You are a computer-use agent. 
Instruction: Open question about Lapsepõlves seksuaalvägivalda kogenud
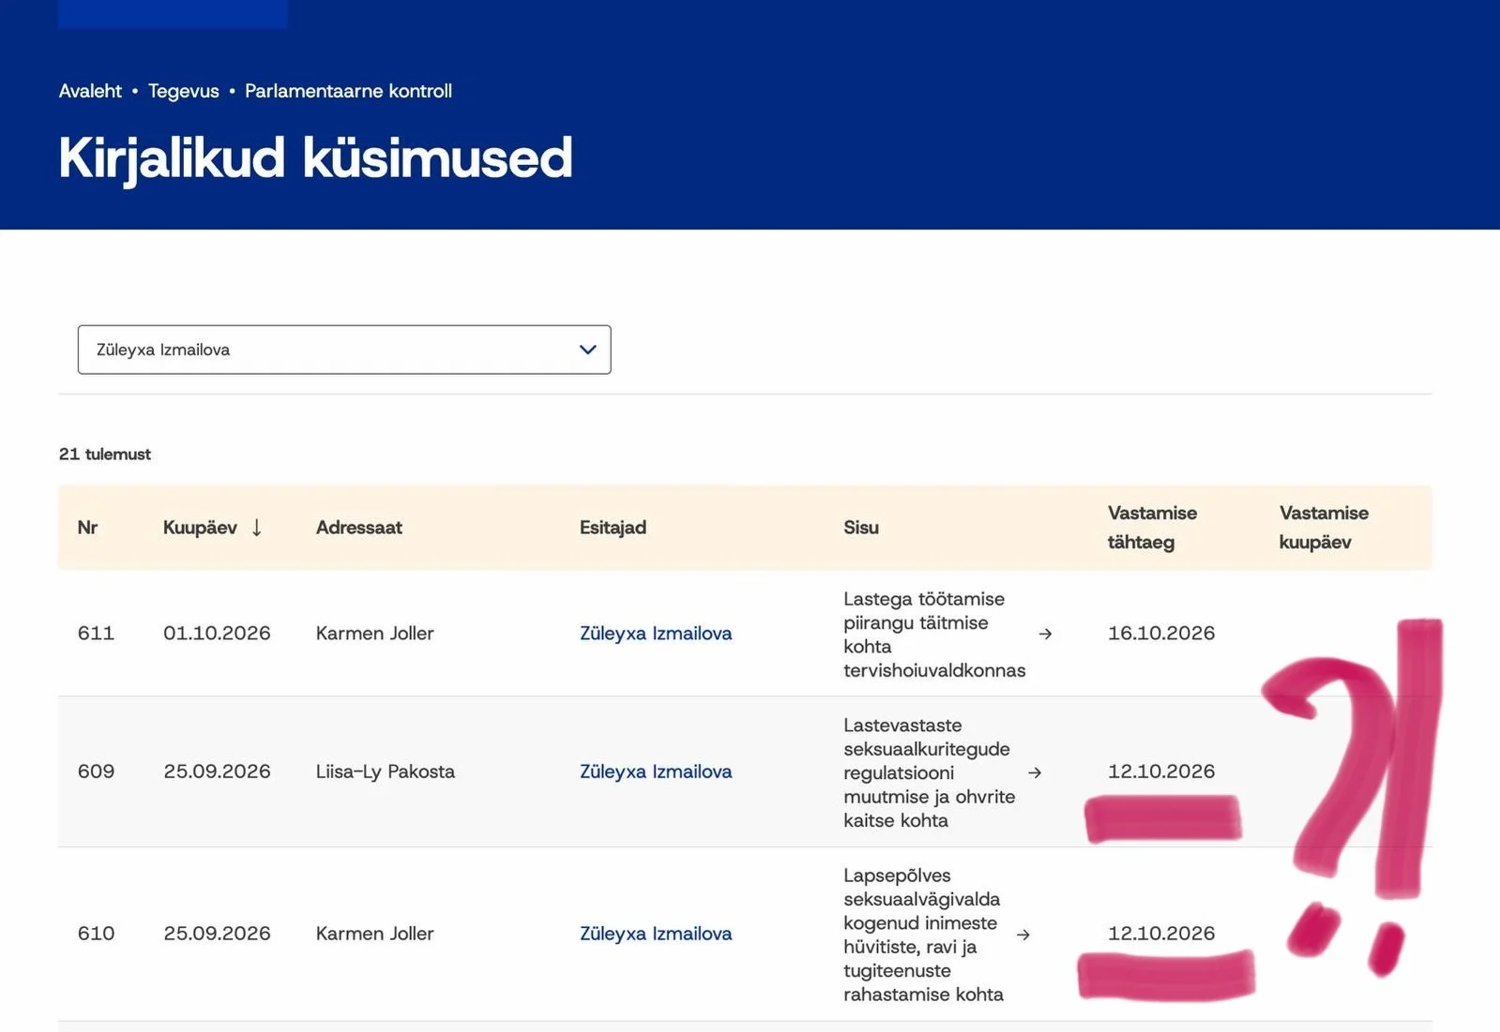coord(923,935)
